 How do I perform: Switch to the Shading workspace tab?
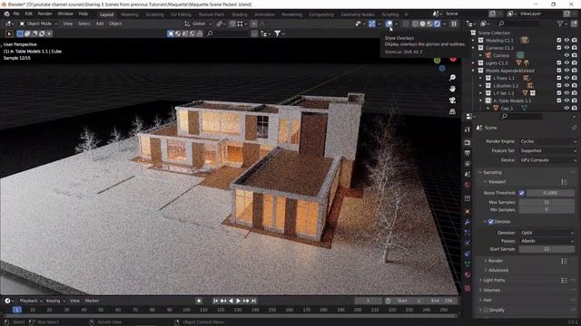point(240,14)
